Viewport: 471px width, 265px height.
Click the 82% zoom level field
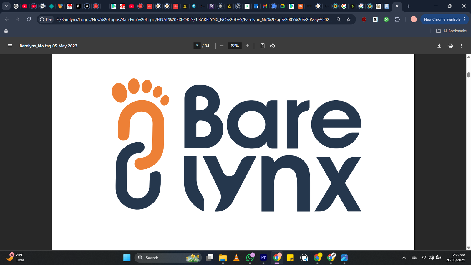tap(235, 46)
